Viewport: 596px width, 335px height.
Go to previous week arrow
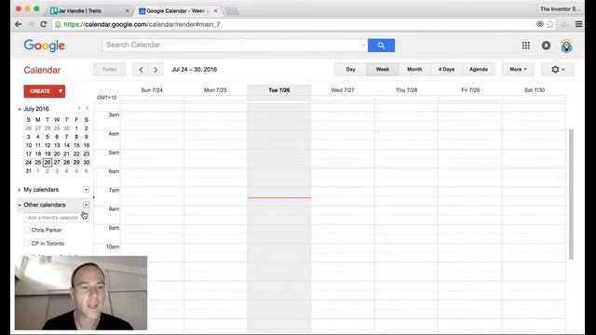[x=141, y=70]
